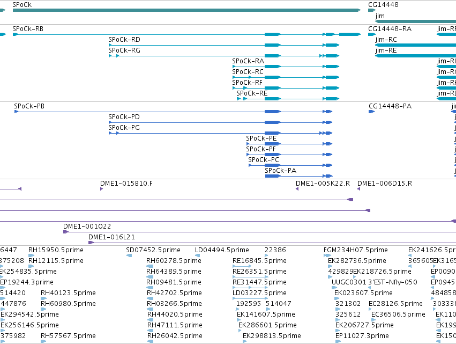The height and width of the screenshot is (344, 456).
Task: Select the SPoCk-RE transcript label
Action: click(x=252, y=93)
